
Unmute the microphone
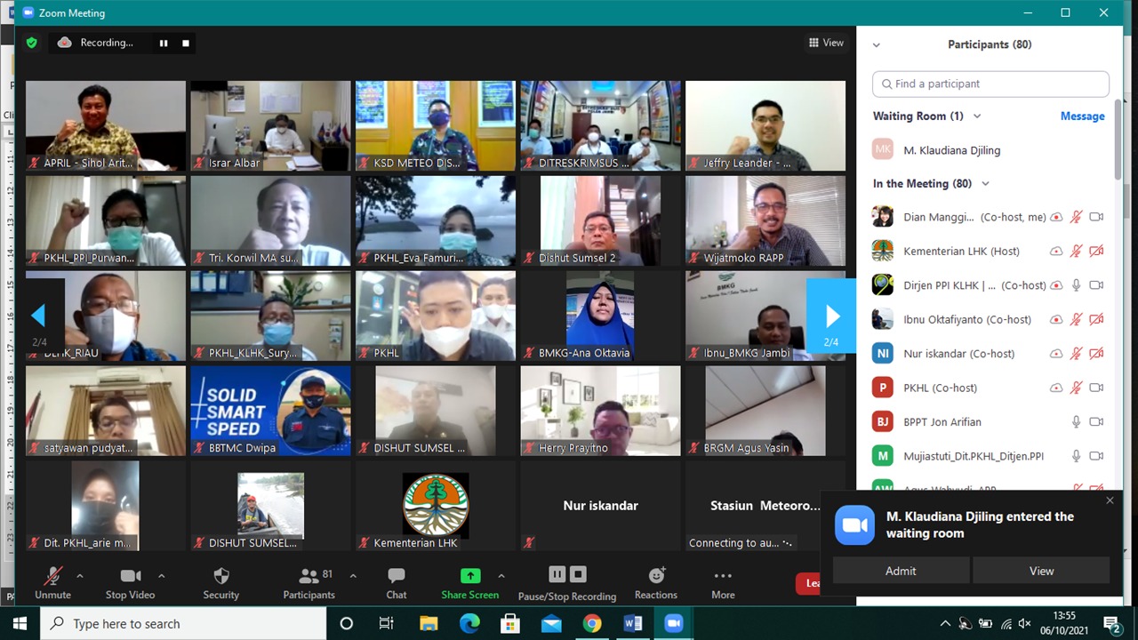[x=52, y=576]
